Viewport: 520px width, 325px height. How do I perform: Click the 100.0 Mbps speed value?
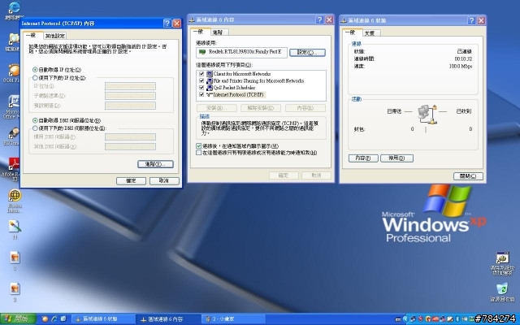[461, 67]
